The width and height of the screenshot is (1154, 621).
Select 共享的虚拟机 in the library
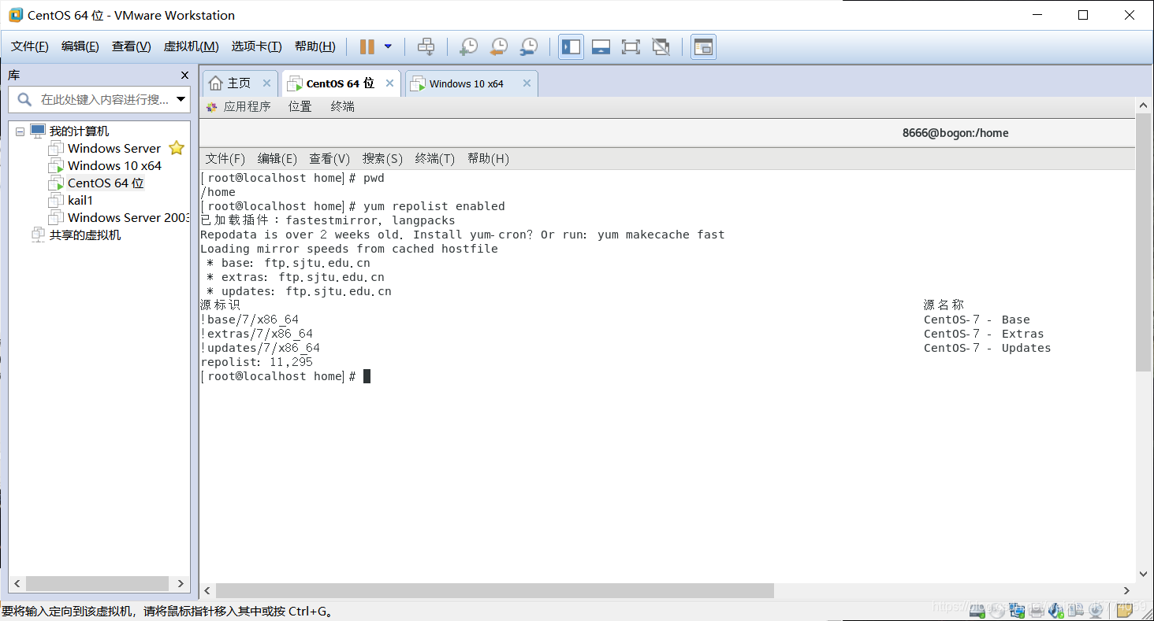[x=76, y=235]
